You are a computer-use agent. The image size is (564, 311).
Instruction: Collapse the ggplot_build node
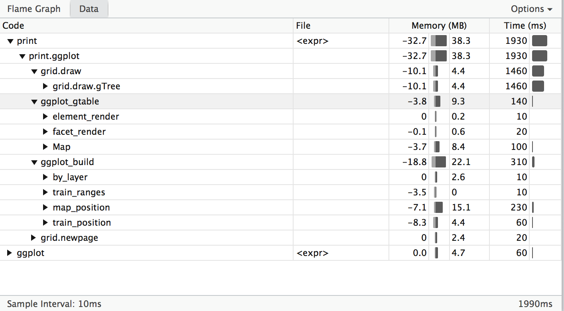(34, 162)
